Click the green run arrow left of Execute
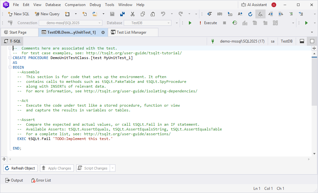The height and width of the screenshot is (193, 318). (x=190, y=23)
